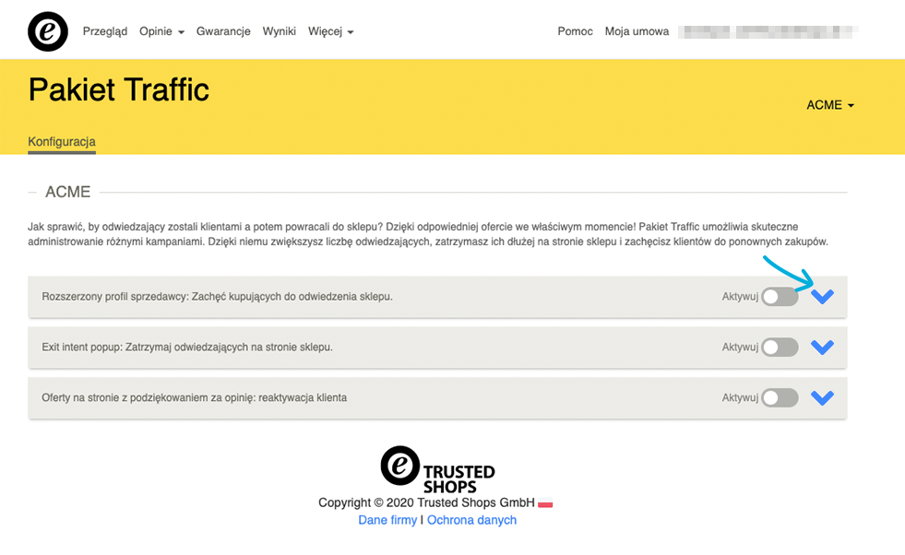Screen dimensions: 905x555
Task: Open the Opinie dropdown menu
Action: click(161, 31)
